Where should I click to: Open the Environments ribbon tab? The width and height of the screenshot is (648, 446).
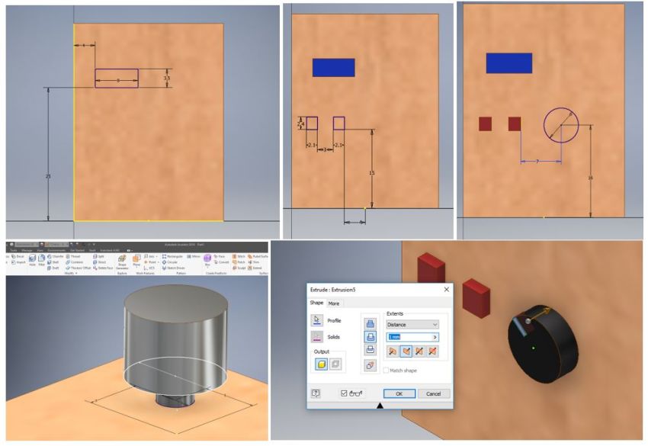[x=56, y=251]
